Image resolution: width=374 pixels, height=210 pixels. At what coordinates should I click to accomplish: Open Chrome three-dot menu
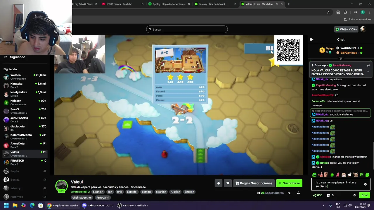click(370, 12)
